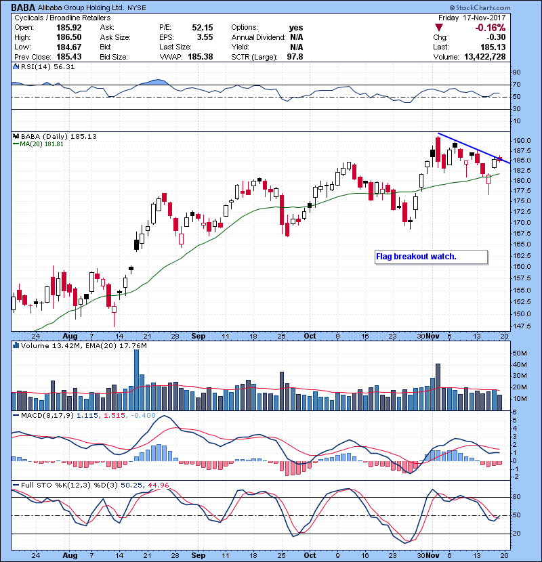
Task: Click the 'MA(20) 181.81' legend
Action: click(x=41, y=144)
